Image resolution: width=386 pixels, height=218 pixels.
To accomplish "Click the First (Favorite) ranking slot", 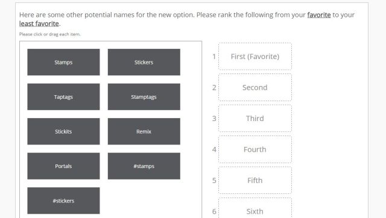I will [x=255, y=57].
